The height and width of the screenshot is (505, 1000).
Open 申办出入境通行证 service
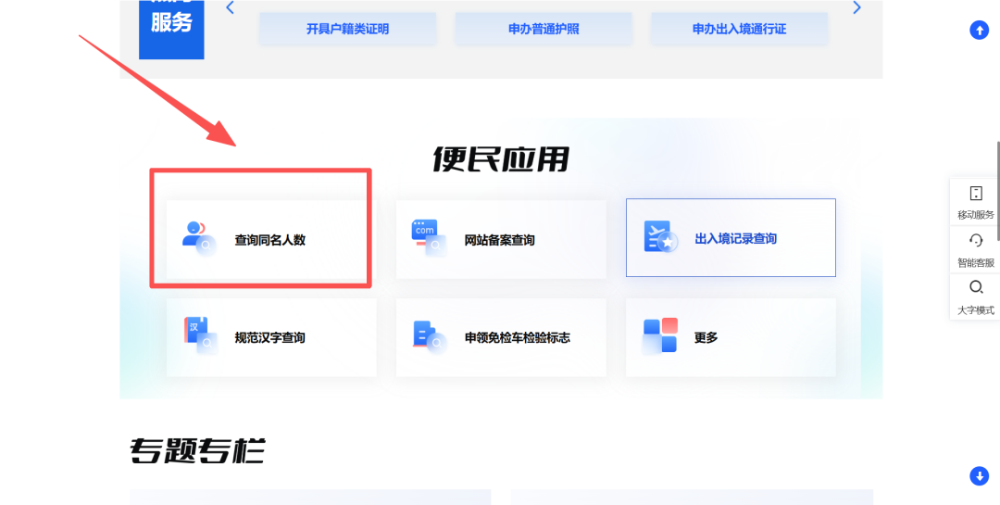pos(739,29)
